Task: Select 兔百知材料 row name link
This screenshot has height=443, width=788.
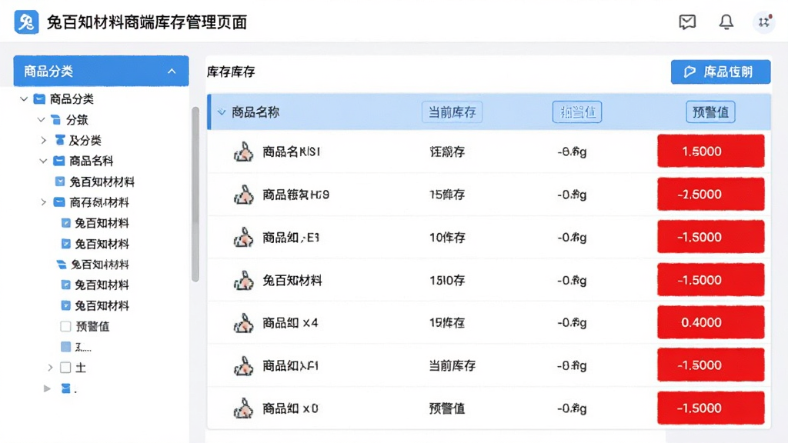Action: (292, 280)
